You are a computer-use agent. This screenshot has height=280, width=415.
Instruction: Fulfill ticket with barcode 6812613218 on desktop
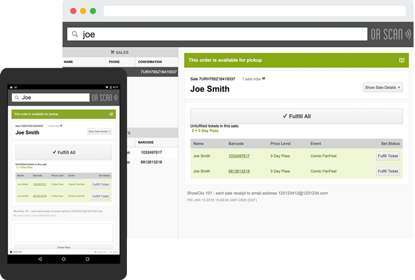388,171
